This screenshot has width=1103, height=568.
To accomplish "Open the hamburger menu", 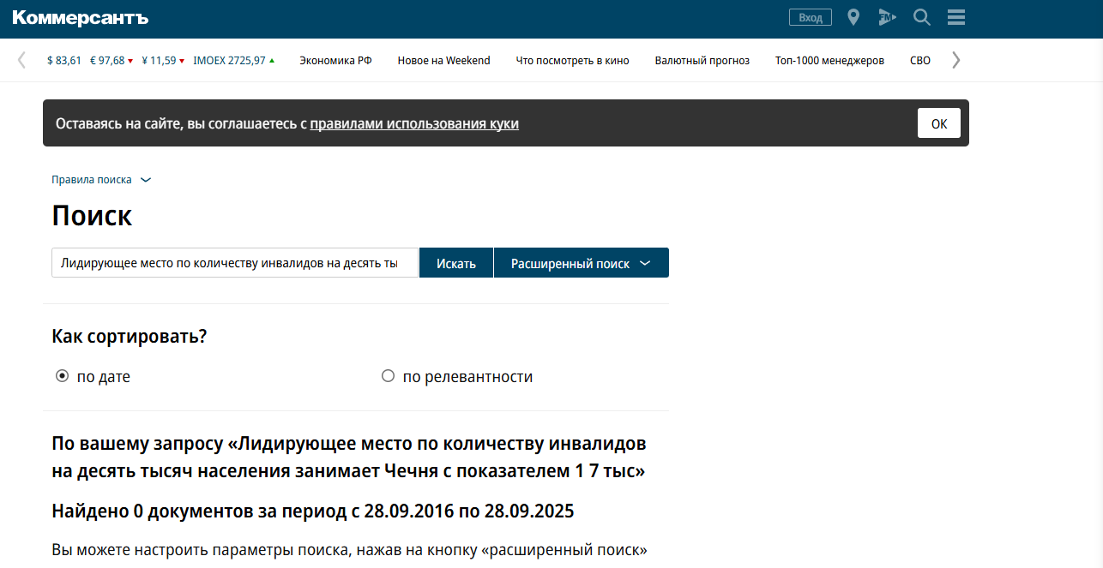I will [956, 17].
